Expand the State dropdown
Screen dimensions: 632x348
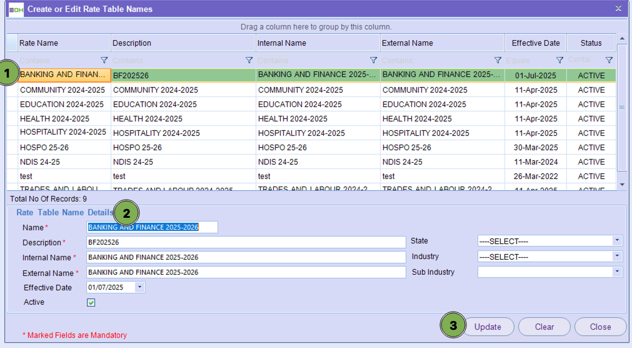(x=617, y=241)
